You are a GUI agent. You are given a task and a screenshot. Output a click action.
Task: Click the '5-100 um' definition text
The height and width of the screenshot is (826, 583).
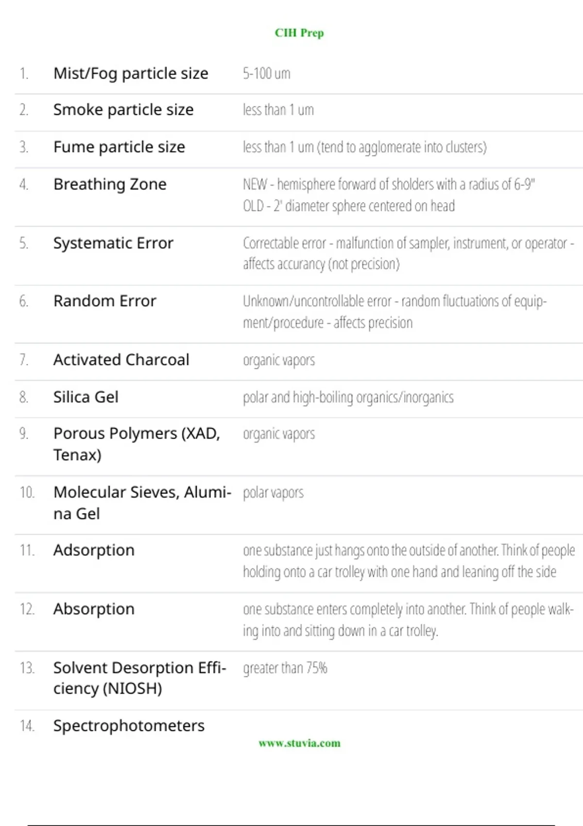tap(267, 73)
